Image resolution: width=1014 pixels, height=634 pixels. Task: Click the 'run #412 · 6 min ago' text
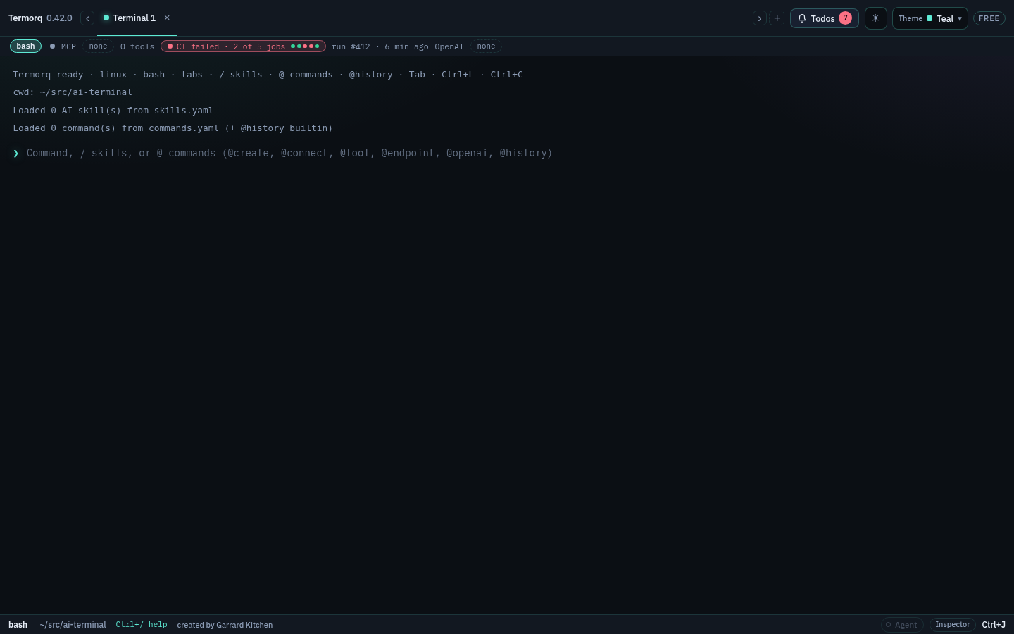380,46
